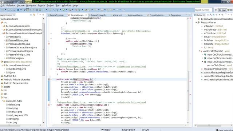Minimize the editor area

tap(186, 15)
